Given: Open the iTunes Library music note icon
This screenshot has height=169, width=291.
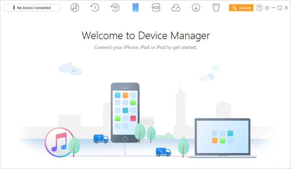Looking at the screenshot, I should pyautogui.click(x=75, y=8).
